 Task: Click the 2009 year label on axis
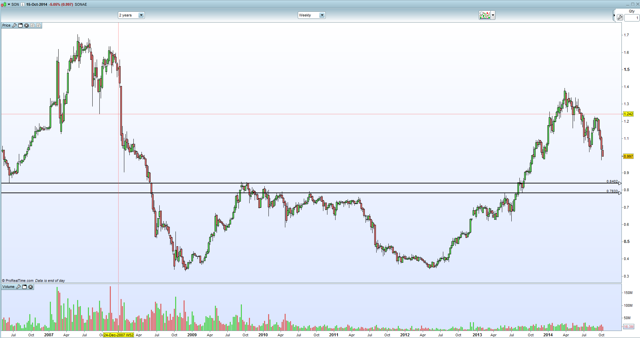point(192,335)
